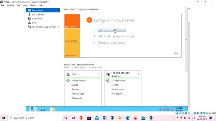Screen dimensions: 216x121
Task: Open host File Explorer from the taskbar
Action: pyautogui.click(x=120, y=118)
